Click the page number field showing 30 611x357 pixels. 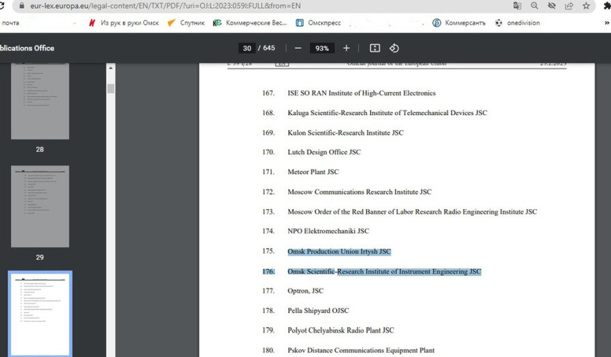[x=247, y=48]
